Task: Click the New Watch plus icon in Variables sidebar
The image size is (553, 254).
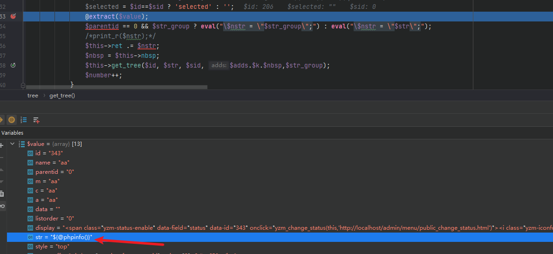Action: pyautogui.click(x=1, y=145)
